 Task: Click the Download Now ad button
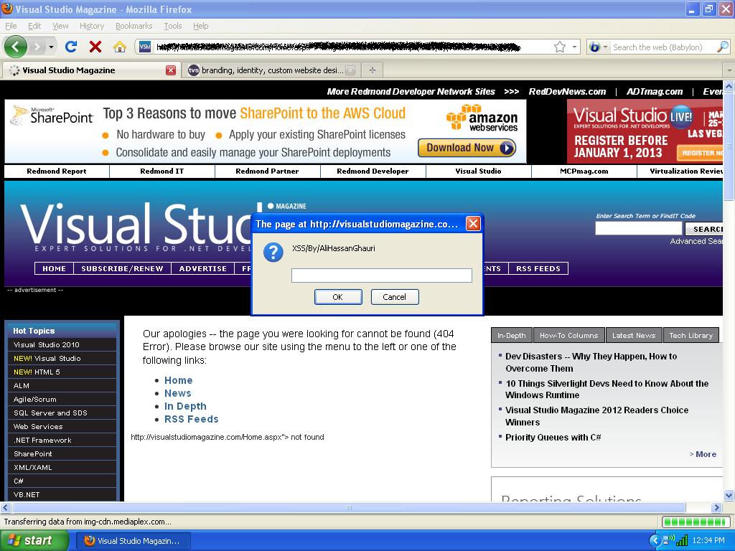click(467, 148)
